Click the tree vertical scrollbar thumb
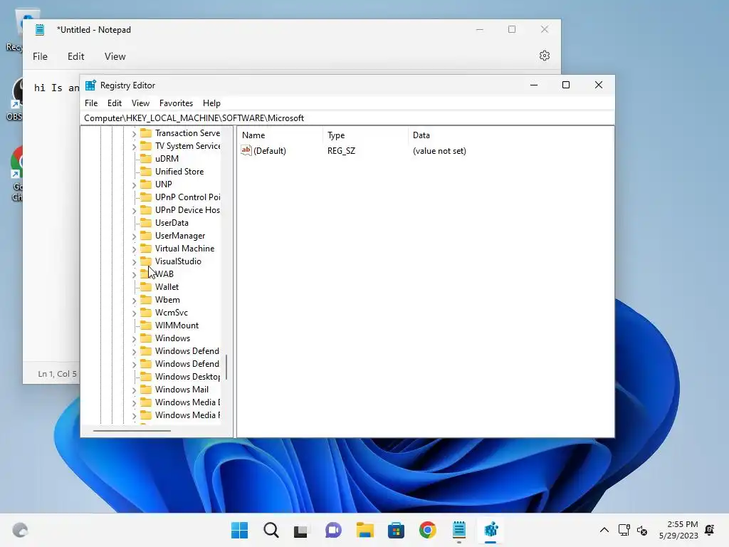The width and height of the screenshot is (729, 547). [x=226, y=368]
